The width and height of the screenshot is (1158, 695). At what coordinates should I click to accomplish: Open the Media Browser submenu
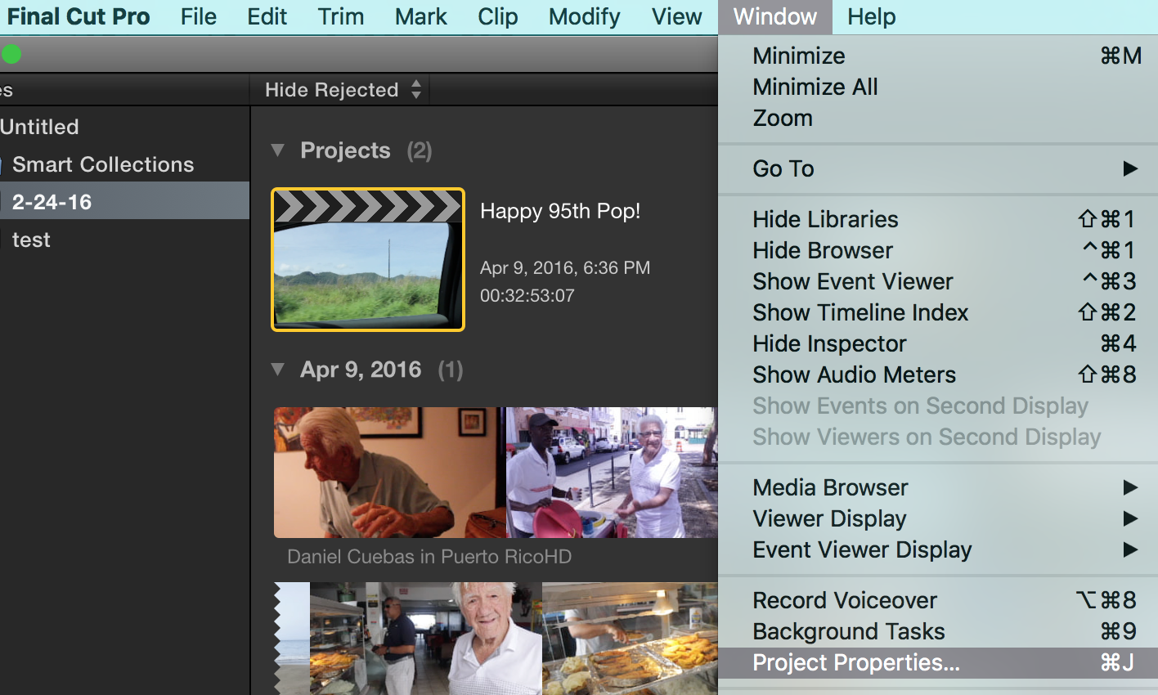(x=938, y=487)
